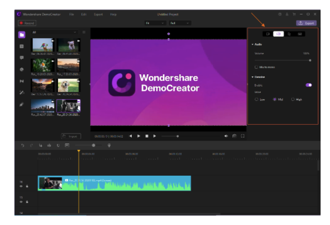330x225 pixels.
Task: Click the rotation handle above preview canvas
Action: (x=168, y=34)
